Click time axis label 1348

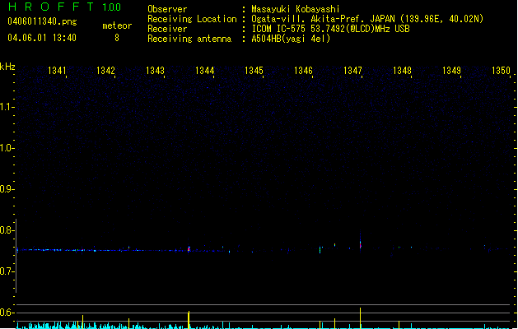click(x=402, y=71)
